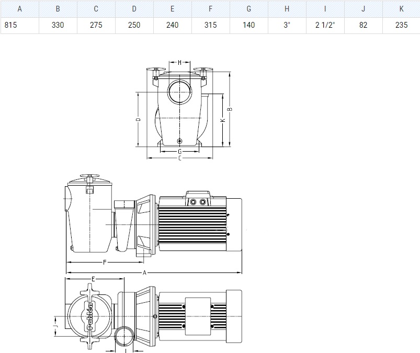
Task: Click the 330 value in table
Action: [x=58, y=25]
